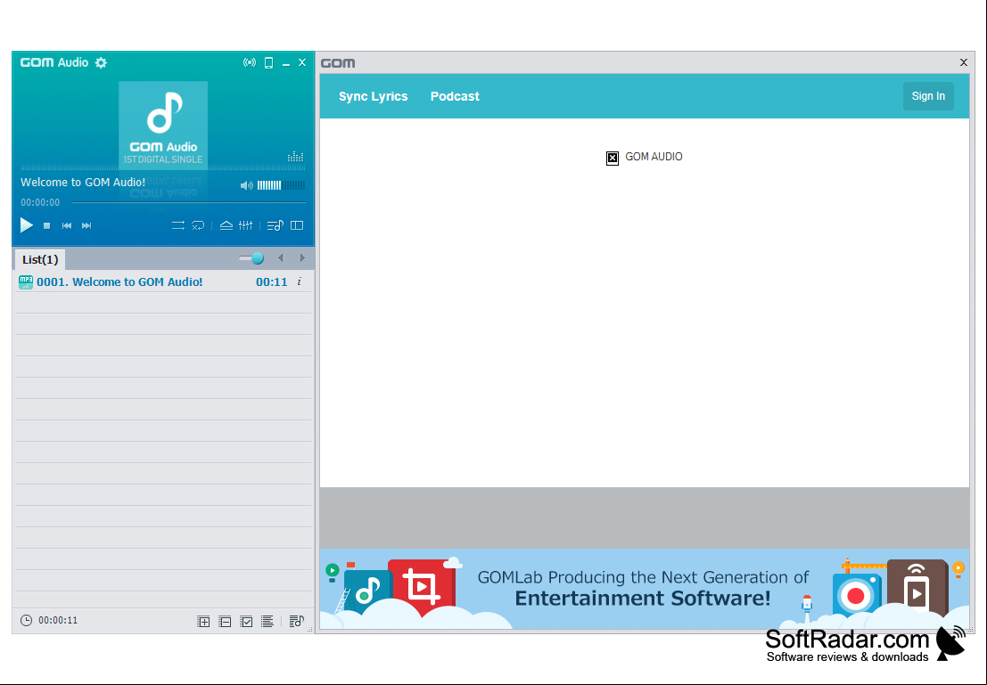Skip to previous track

pos(67,226)
